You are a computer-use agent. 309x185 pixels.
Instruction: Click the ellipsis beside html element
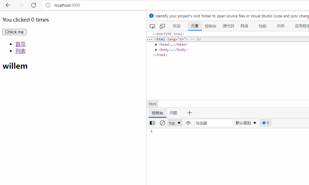(x=150, y=40)
